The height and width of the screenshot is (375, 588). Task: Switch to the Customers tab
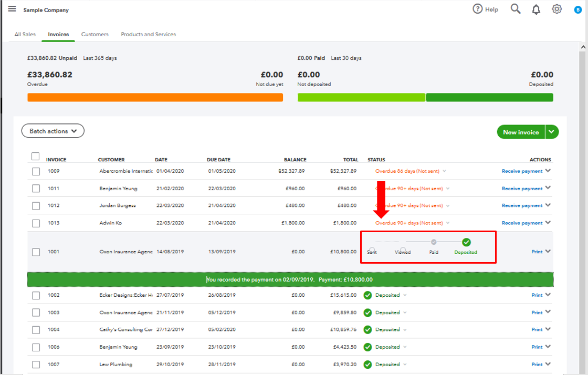(x=94, y=34)
